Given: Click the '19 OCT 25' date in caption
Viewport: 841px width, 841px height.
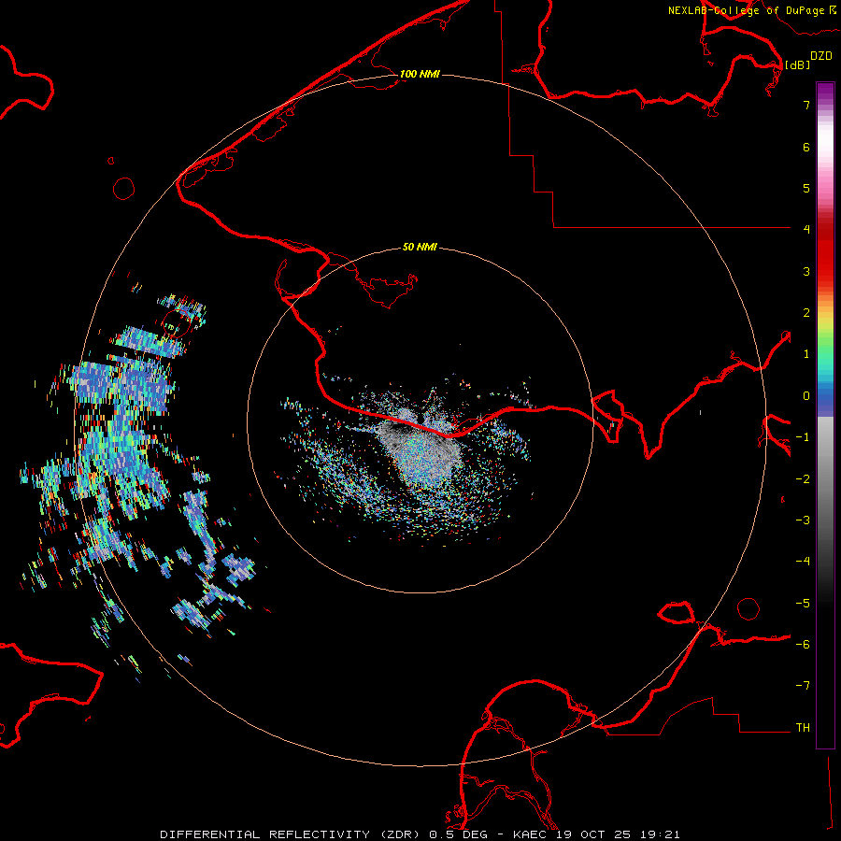Looking at the screenshot, I should click(x=595, y=834).
